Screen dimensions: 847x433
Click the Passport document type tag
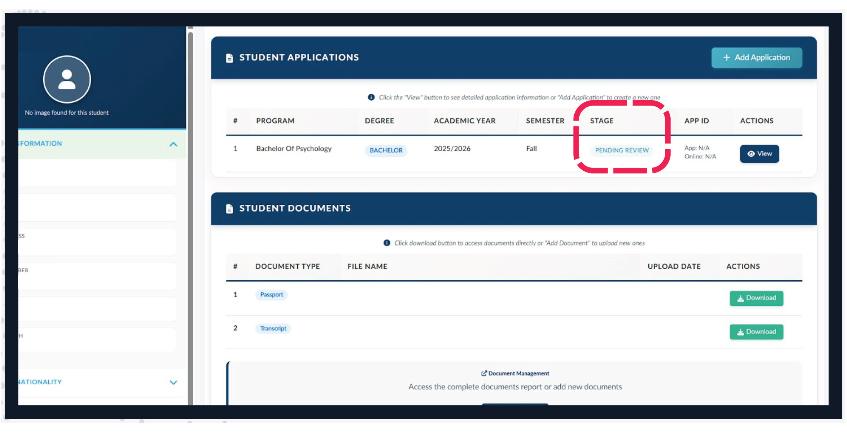pyautogui.click(x=271, y=295)
